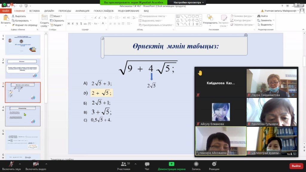The height and width of the screenshot is (172, 306).
Task: Toggle the Вырезать cut command
Action: pos(19,16)
